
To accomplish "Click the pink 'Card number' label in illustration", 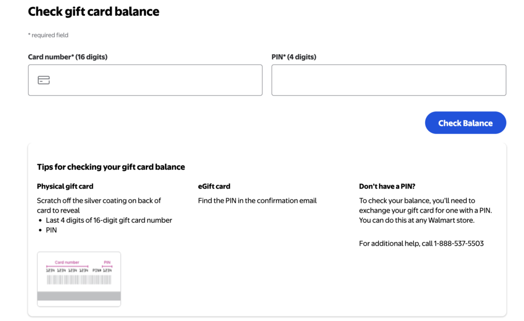I will click(67, 262).
